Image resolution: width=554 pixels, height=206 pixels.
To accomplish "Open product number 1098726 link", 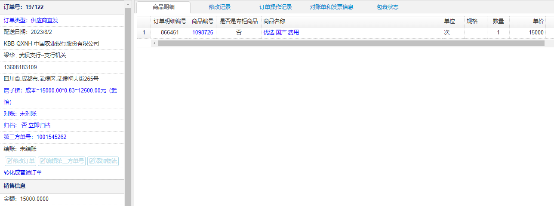I will pos(203,32).
